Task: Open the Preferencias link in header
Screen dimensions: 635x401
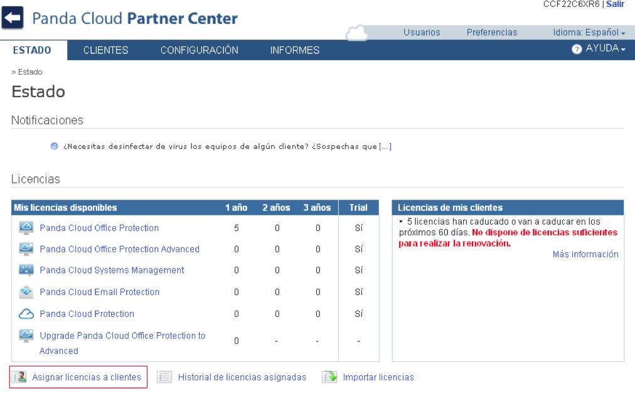Action: [491, 33]
